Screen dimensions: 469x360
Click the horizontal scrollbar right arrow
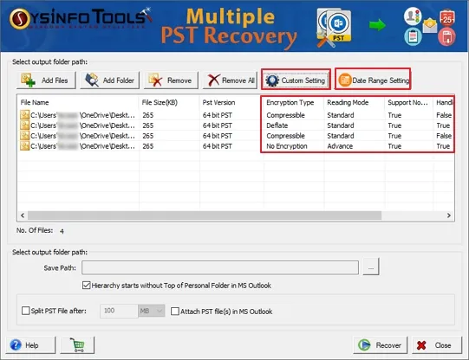(x=449, y=215)
